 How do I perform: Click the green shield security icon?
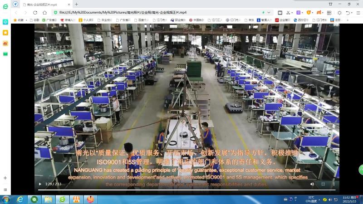pos(55,13)
